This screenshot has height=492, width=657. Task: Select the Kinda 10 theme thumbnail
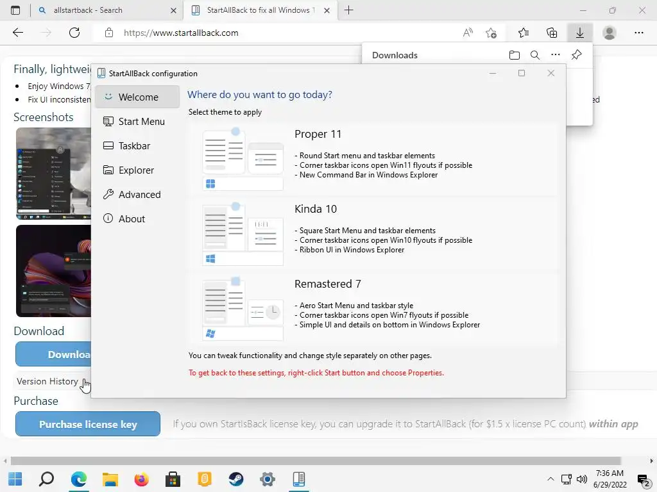point(243,234)
